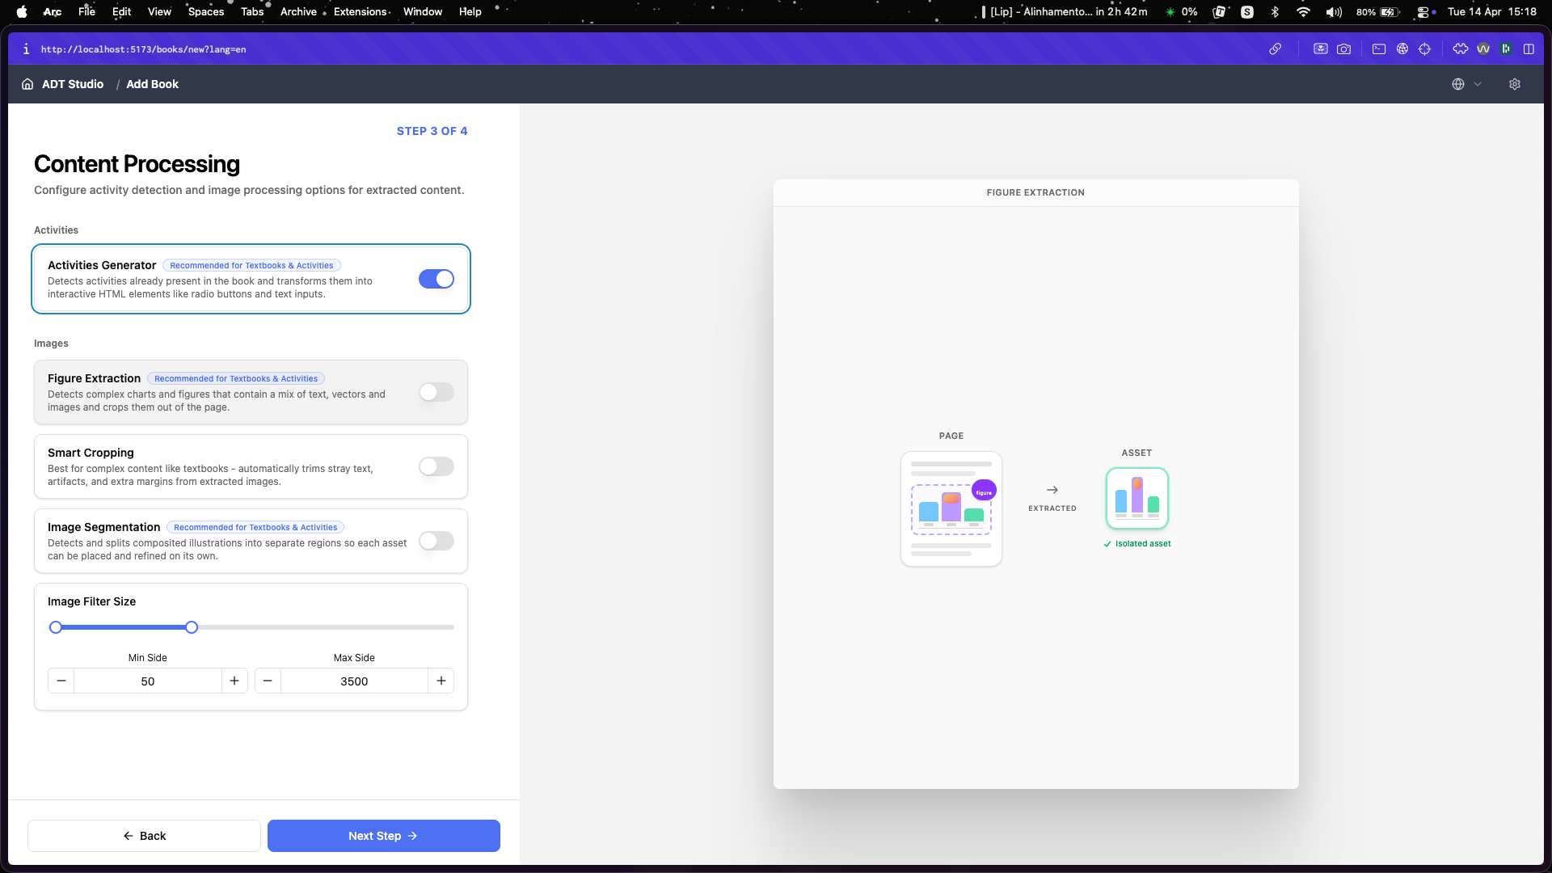1552x873 pixels.
Task: Open the language globe dropdown
Action: coord(1466,84)
